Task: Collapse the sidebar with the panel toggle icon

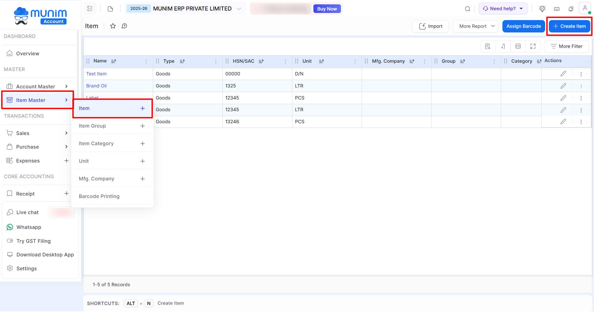Action: tap(90, 9)
